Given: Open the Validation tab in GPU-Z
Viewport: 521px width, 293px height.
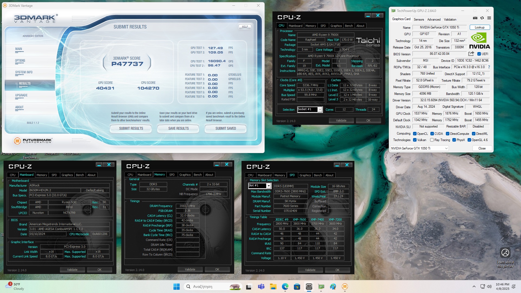Looking at the screenshot, I should click(x=450, y=20).
